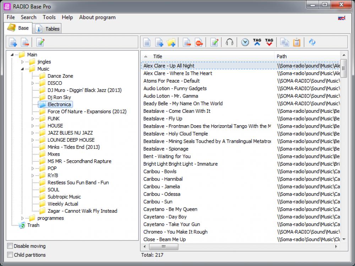Open the headphones preview tool
This screenshot has width=355, height=266.
[x=230, y=42]
